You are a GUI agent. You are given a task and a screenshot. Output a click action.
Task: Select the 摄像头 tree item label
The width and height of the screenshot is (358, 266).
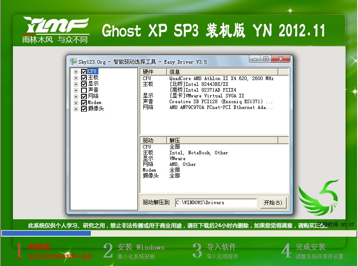click(96, 109)
